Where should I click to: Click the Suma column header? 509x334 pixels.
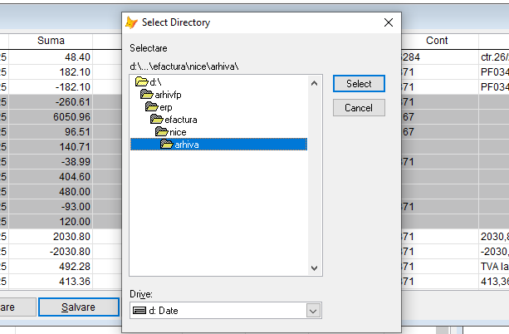point(51,40)
